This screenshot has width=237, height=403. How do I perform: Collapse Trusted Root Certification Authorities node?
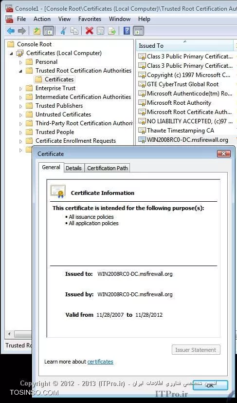click(x=21, y=71)
